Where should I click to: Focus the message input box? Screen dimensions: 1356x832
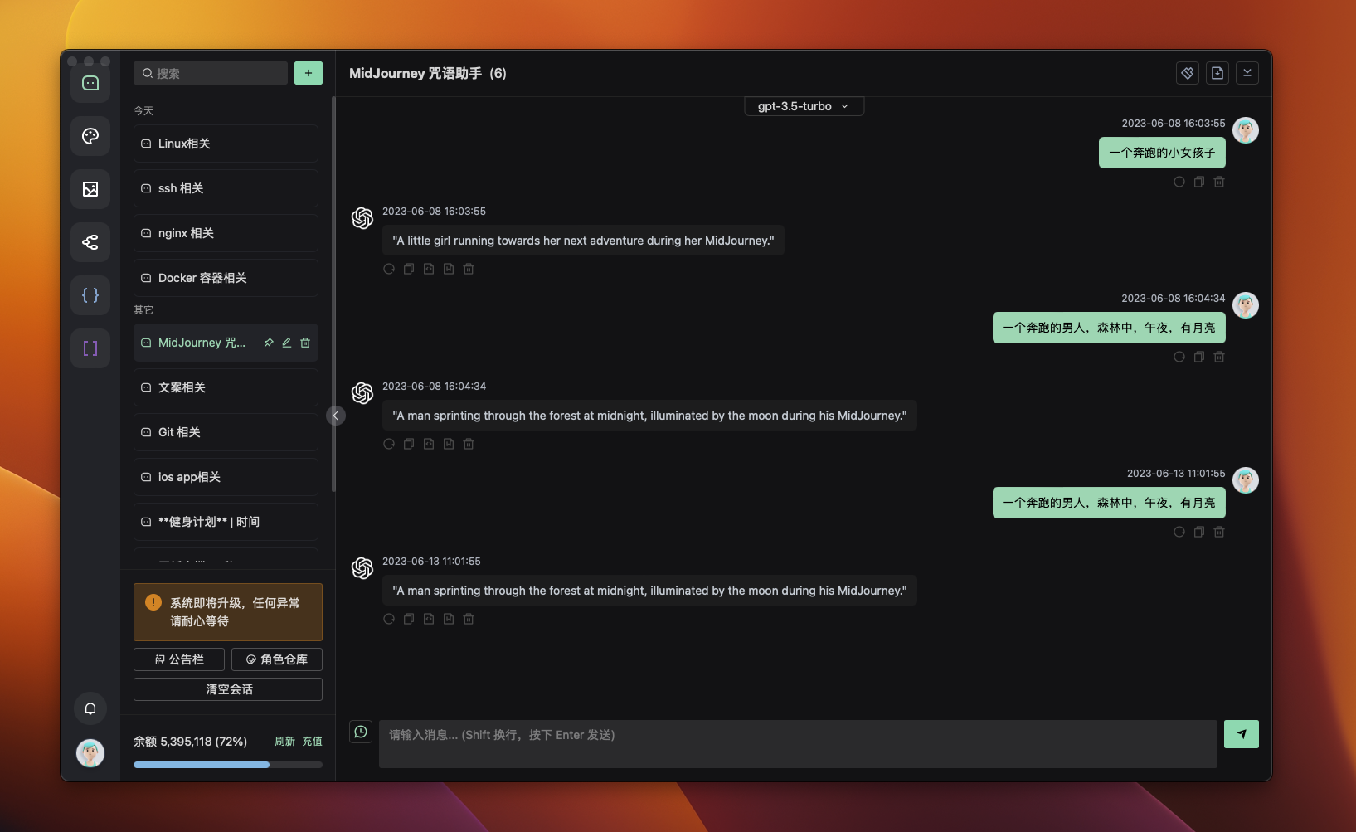[798, 744]
